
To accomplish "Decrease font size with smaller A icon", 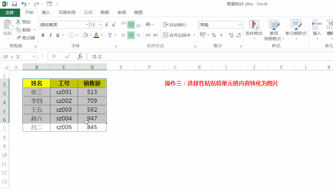I will 114,25.
